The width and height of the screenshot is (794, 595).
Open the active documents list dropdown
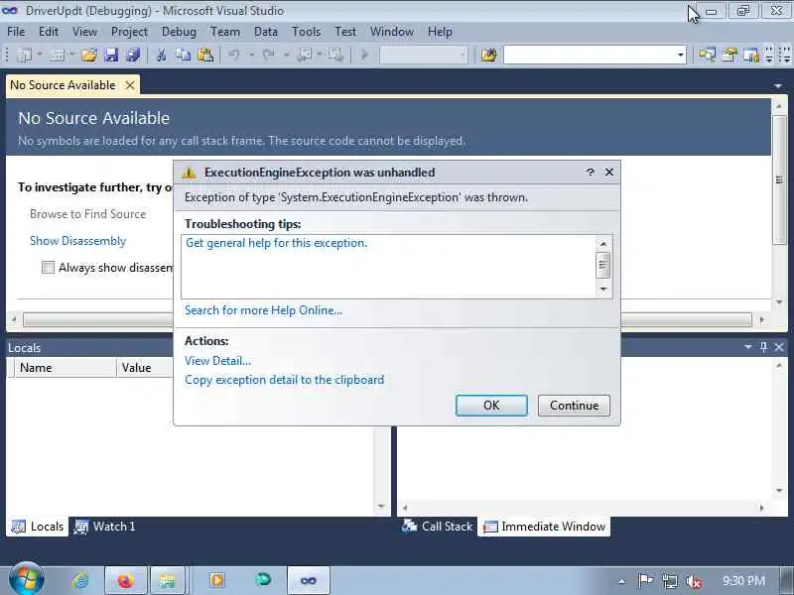pos(778,86)
